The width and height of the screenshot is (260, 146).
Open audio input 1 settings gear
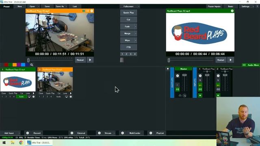tap(200, 76)
